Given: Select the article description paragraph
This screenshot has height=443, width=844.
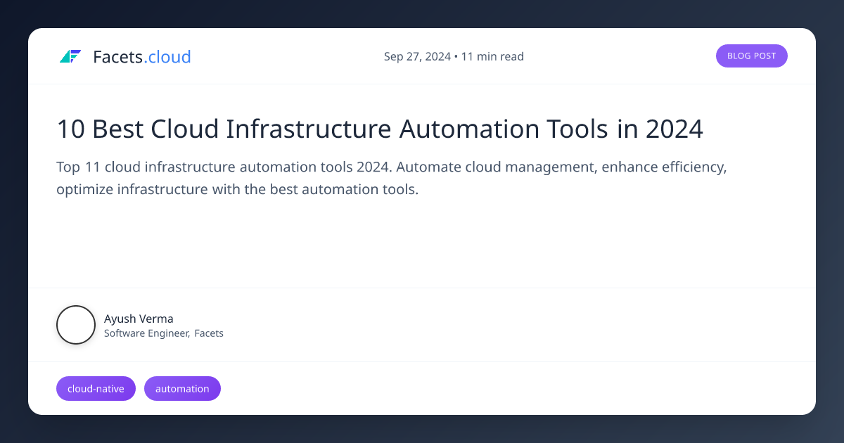Looking at the screenshot, I should [391, 177].
